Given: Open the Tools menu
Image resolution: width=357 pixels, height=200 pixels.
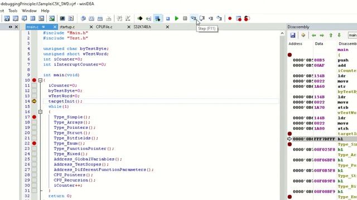Looking at the screenshot, I should tap(13, 11).
